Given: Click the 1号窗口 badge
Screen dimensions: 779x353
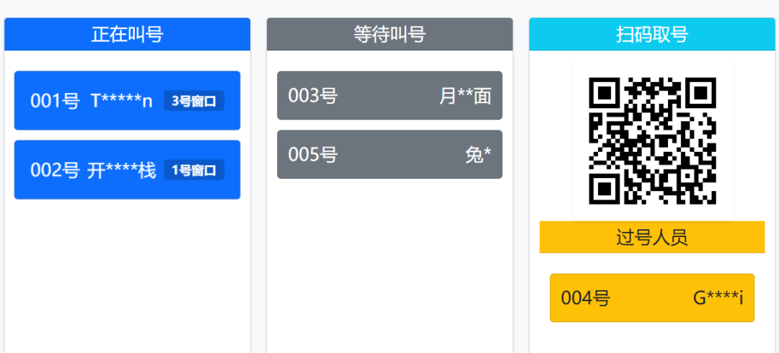Looking at the screenshot, I should 194,170.
